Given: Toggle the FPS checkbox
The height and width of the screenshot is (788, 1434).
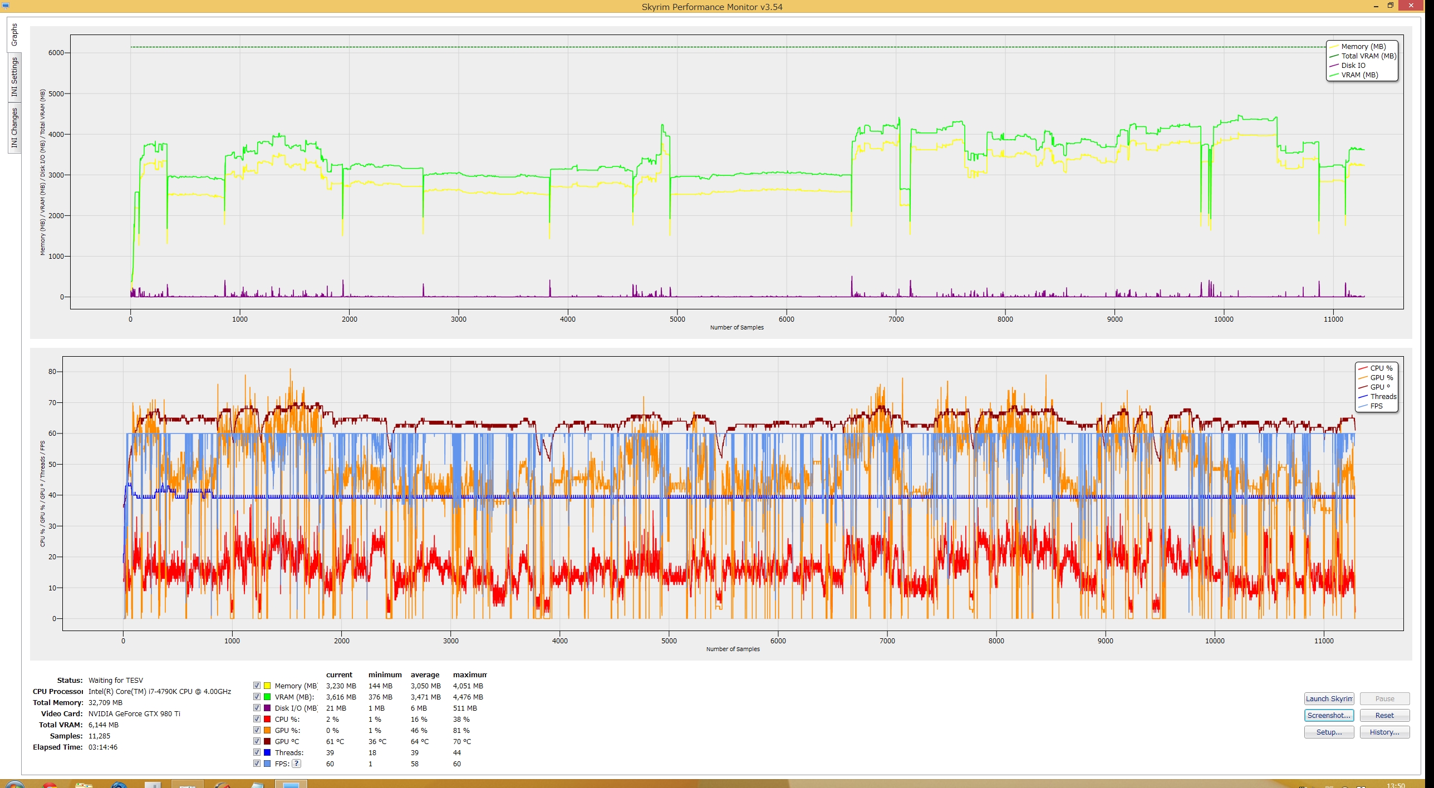Looking at the screenshot, I should tap(257, 764).
